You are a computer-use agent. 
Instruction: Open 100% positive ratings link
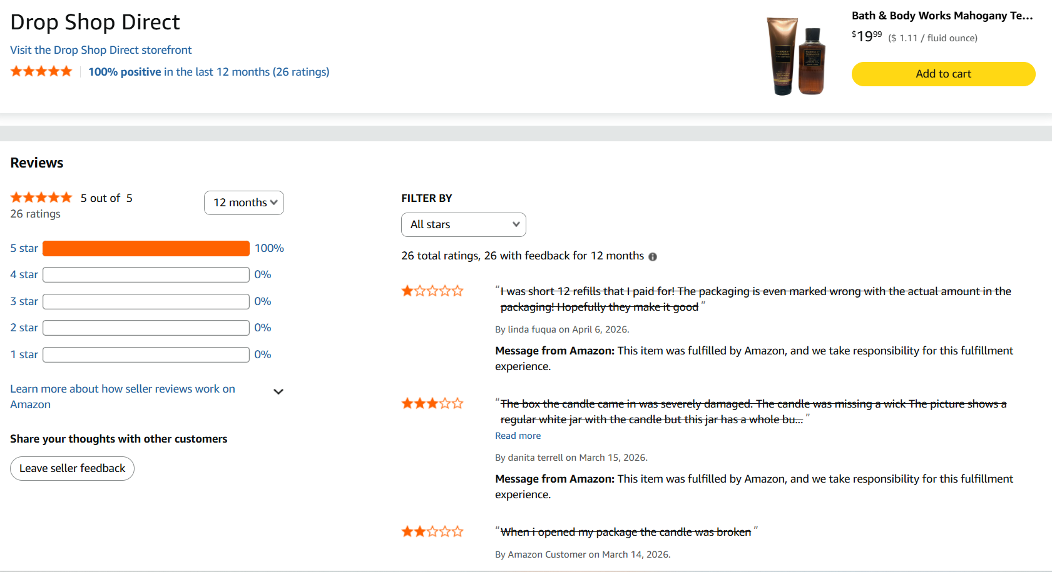point(208,72)
